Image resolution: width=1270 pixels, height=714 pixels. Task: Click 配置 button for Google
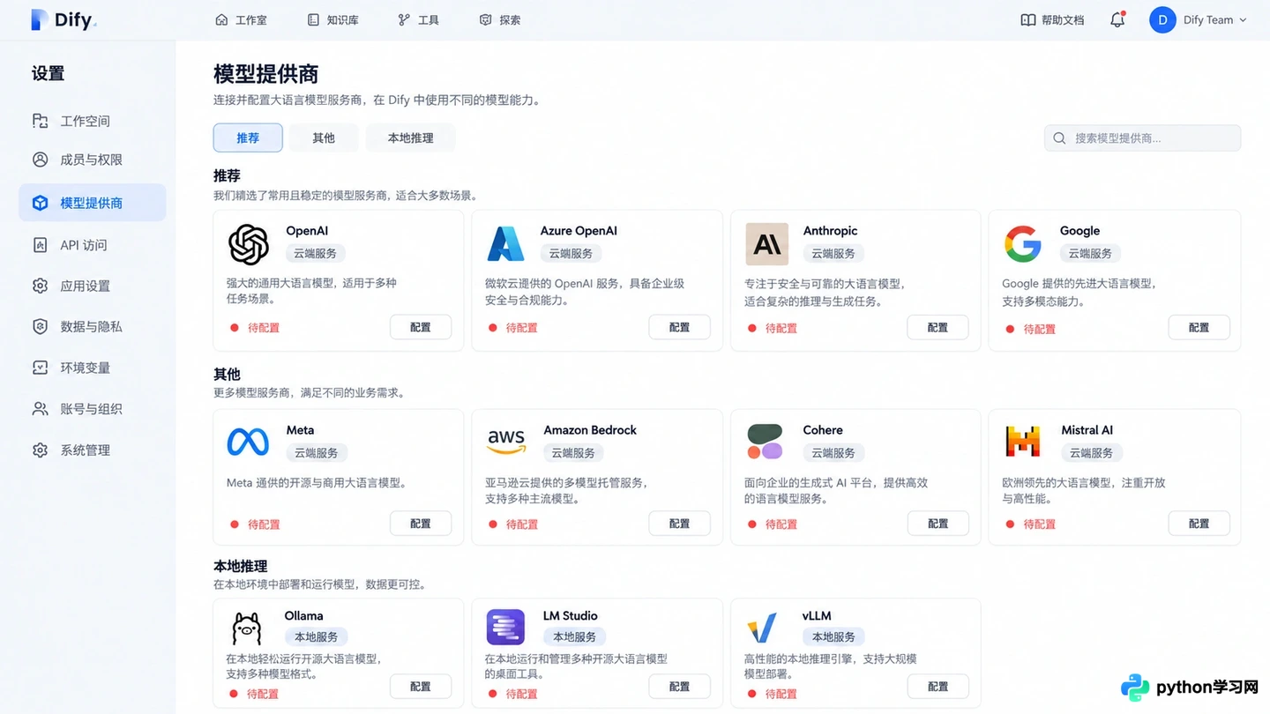tap(1199, 327)
